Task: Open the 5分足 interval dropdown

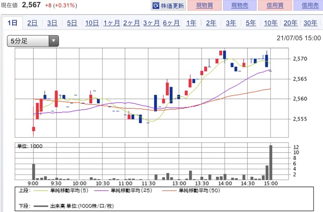Action: [x=33, y=41]
